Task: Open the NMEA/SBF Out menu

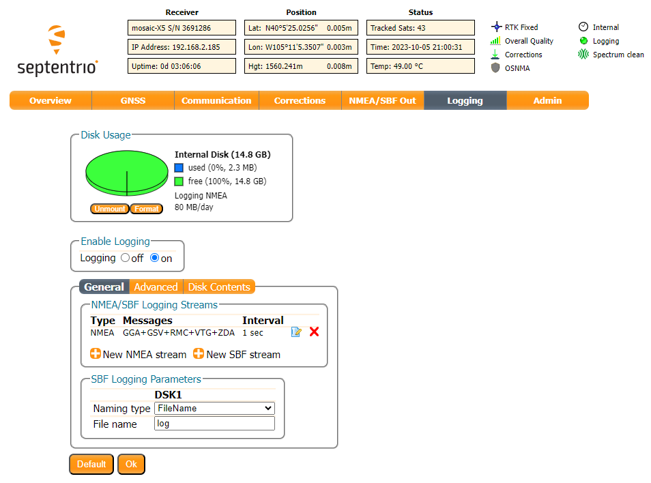Action: pos(382,100)
